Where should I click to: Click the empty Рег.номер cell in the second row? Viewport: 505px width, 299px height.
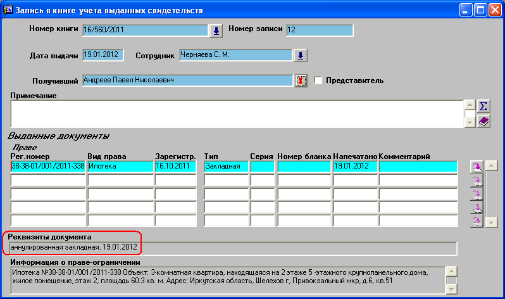[48, 180]
